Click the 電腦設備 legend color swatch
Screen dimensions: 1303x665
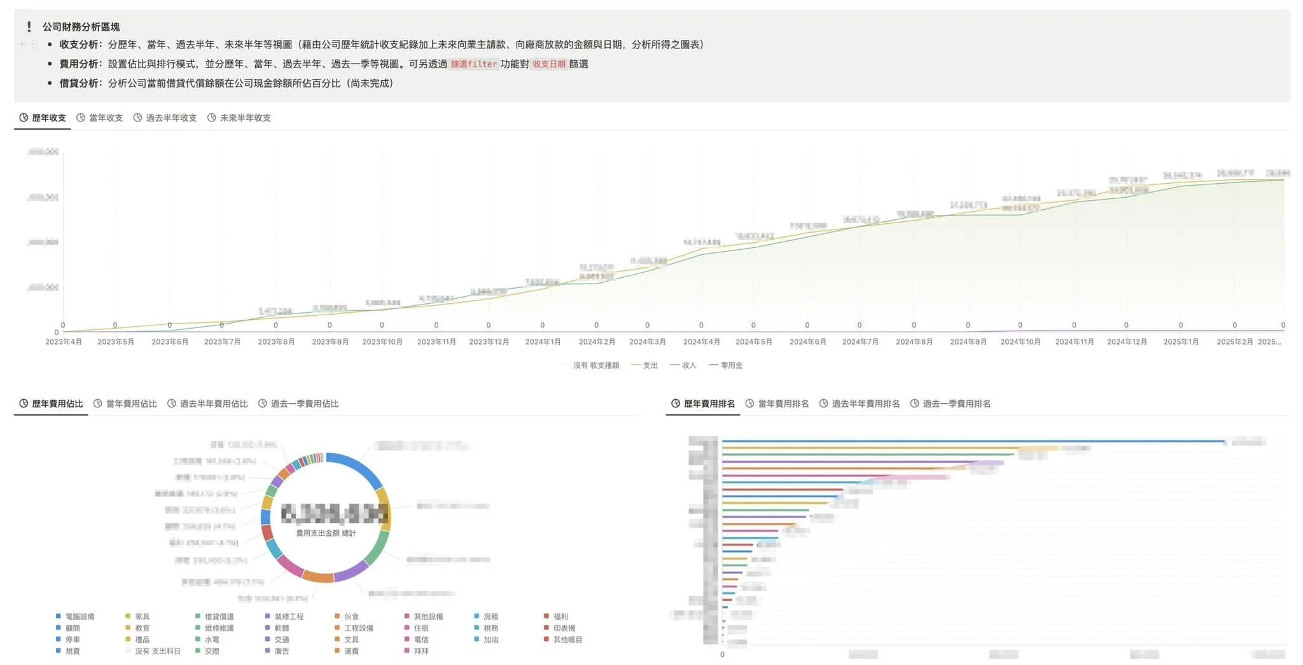click(59, 616)
